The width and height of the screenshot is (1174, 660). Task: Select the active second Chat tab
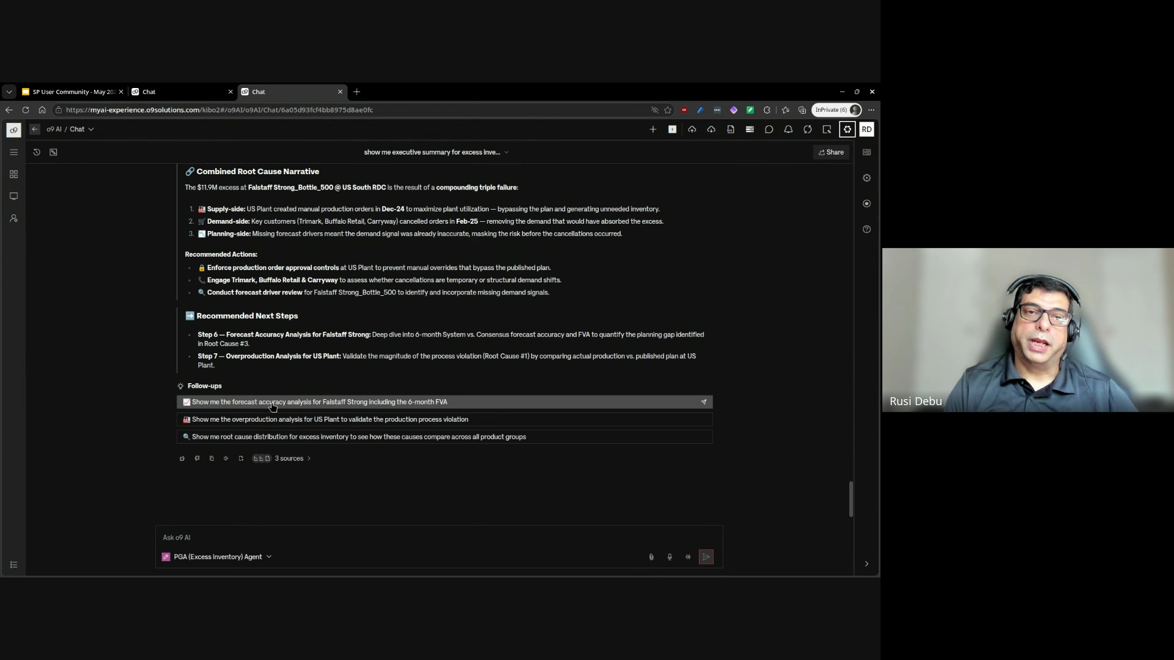292,92
